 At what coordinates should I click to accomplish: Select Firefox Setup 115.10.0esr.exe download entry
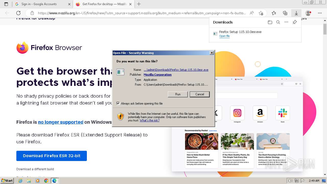[x=255, y=34]
